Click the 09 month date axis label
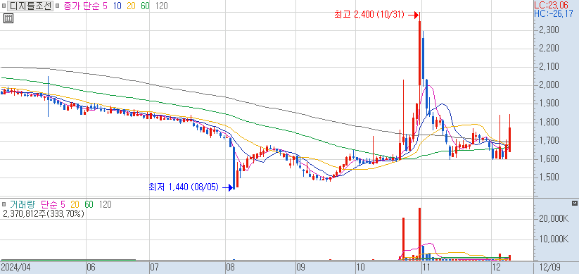The image size is (579, 274). pyautogui.click(x=301, y=267)
